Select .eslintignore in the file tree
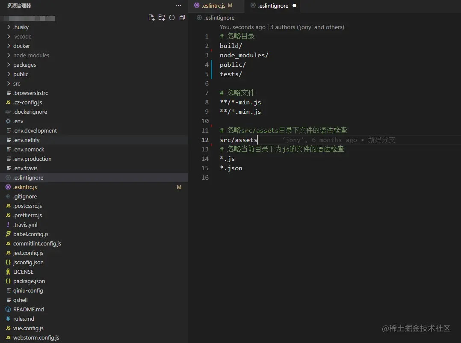The width and height of the screenshot is (461, 343). click(94, 177)
